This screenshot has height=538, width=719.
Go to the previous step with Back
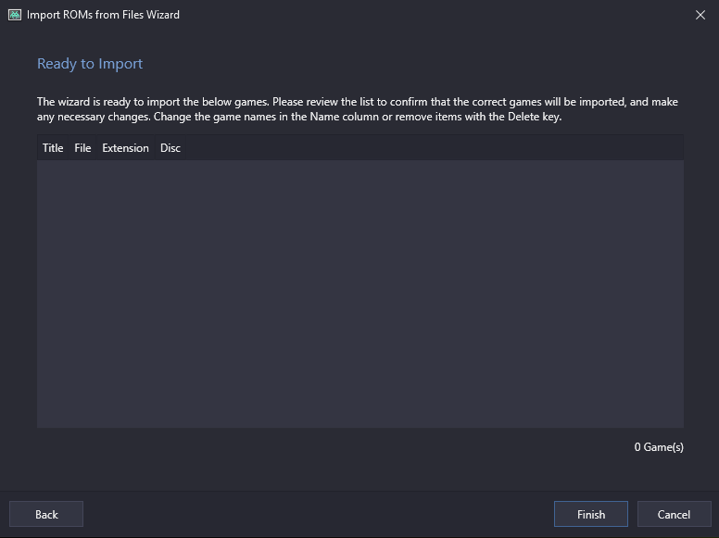click(x=46, y=514)
